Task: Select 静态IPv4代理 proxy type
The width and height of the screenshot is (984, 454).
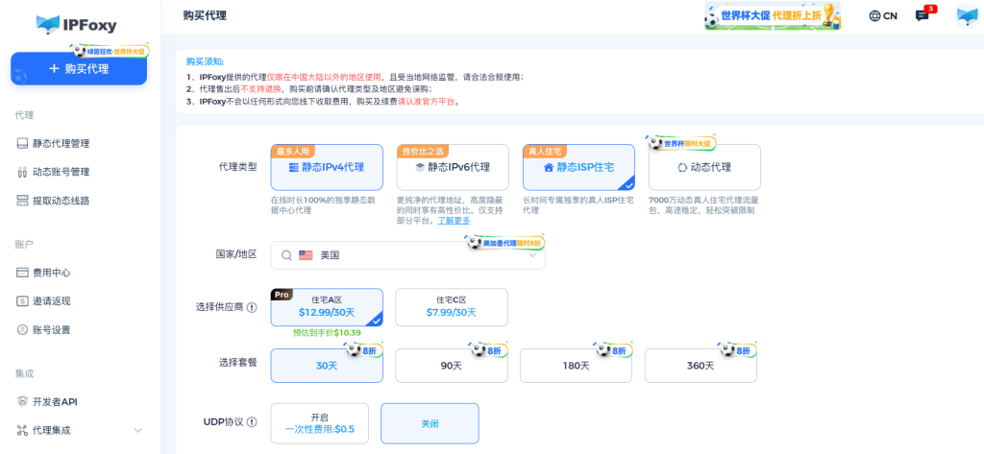Action: click(x=327, y=167)
